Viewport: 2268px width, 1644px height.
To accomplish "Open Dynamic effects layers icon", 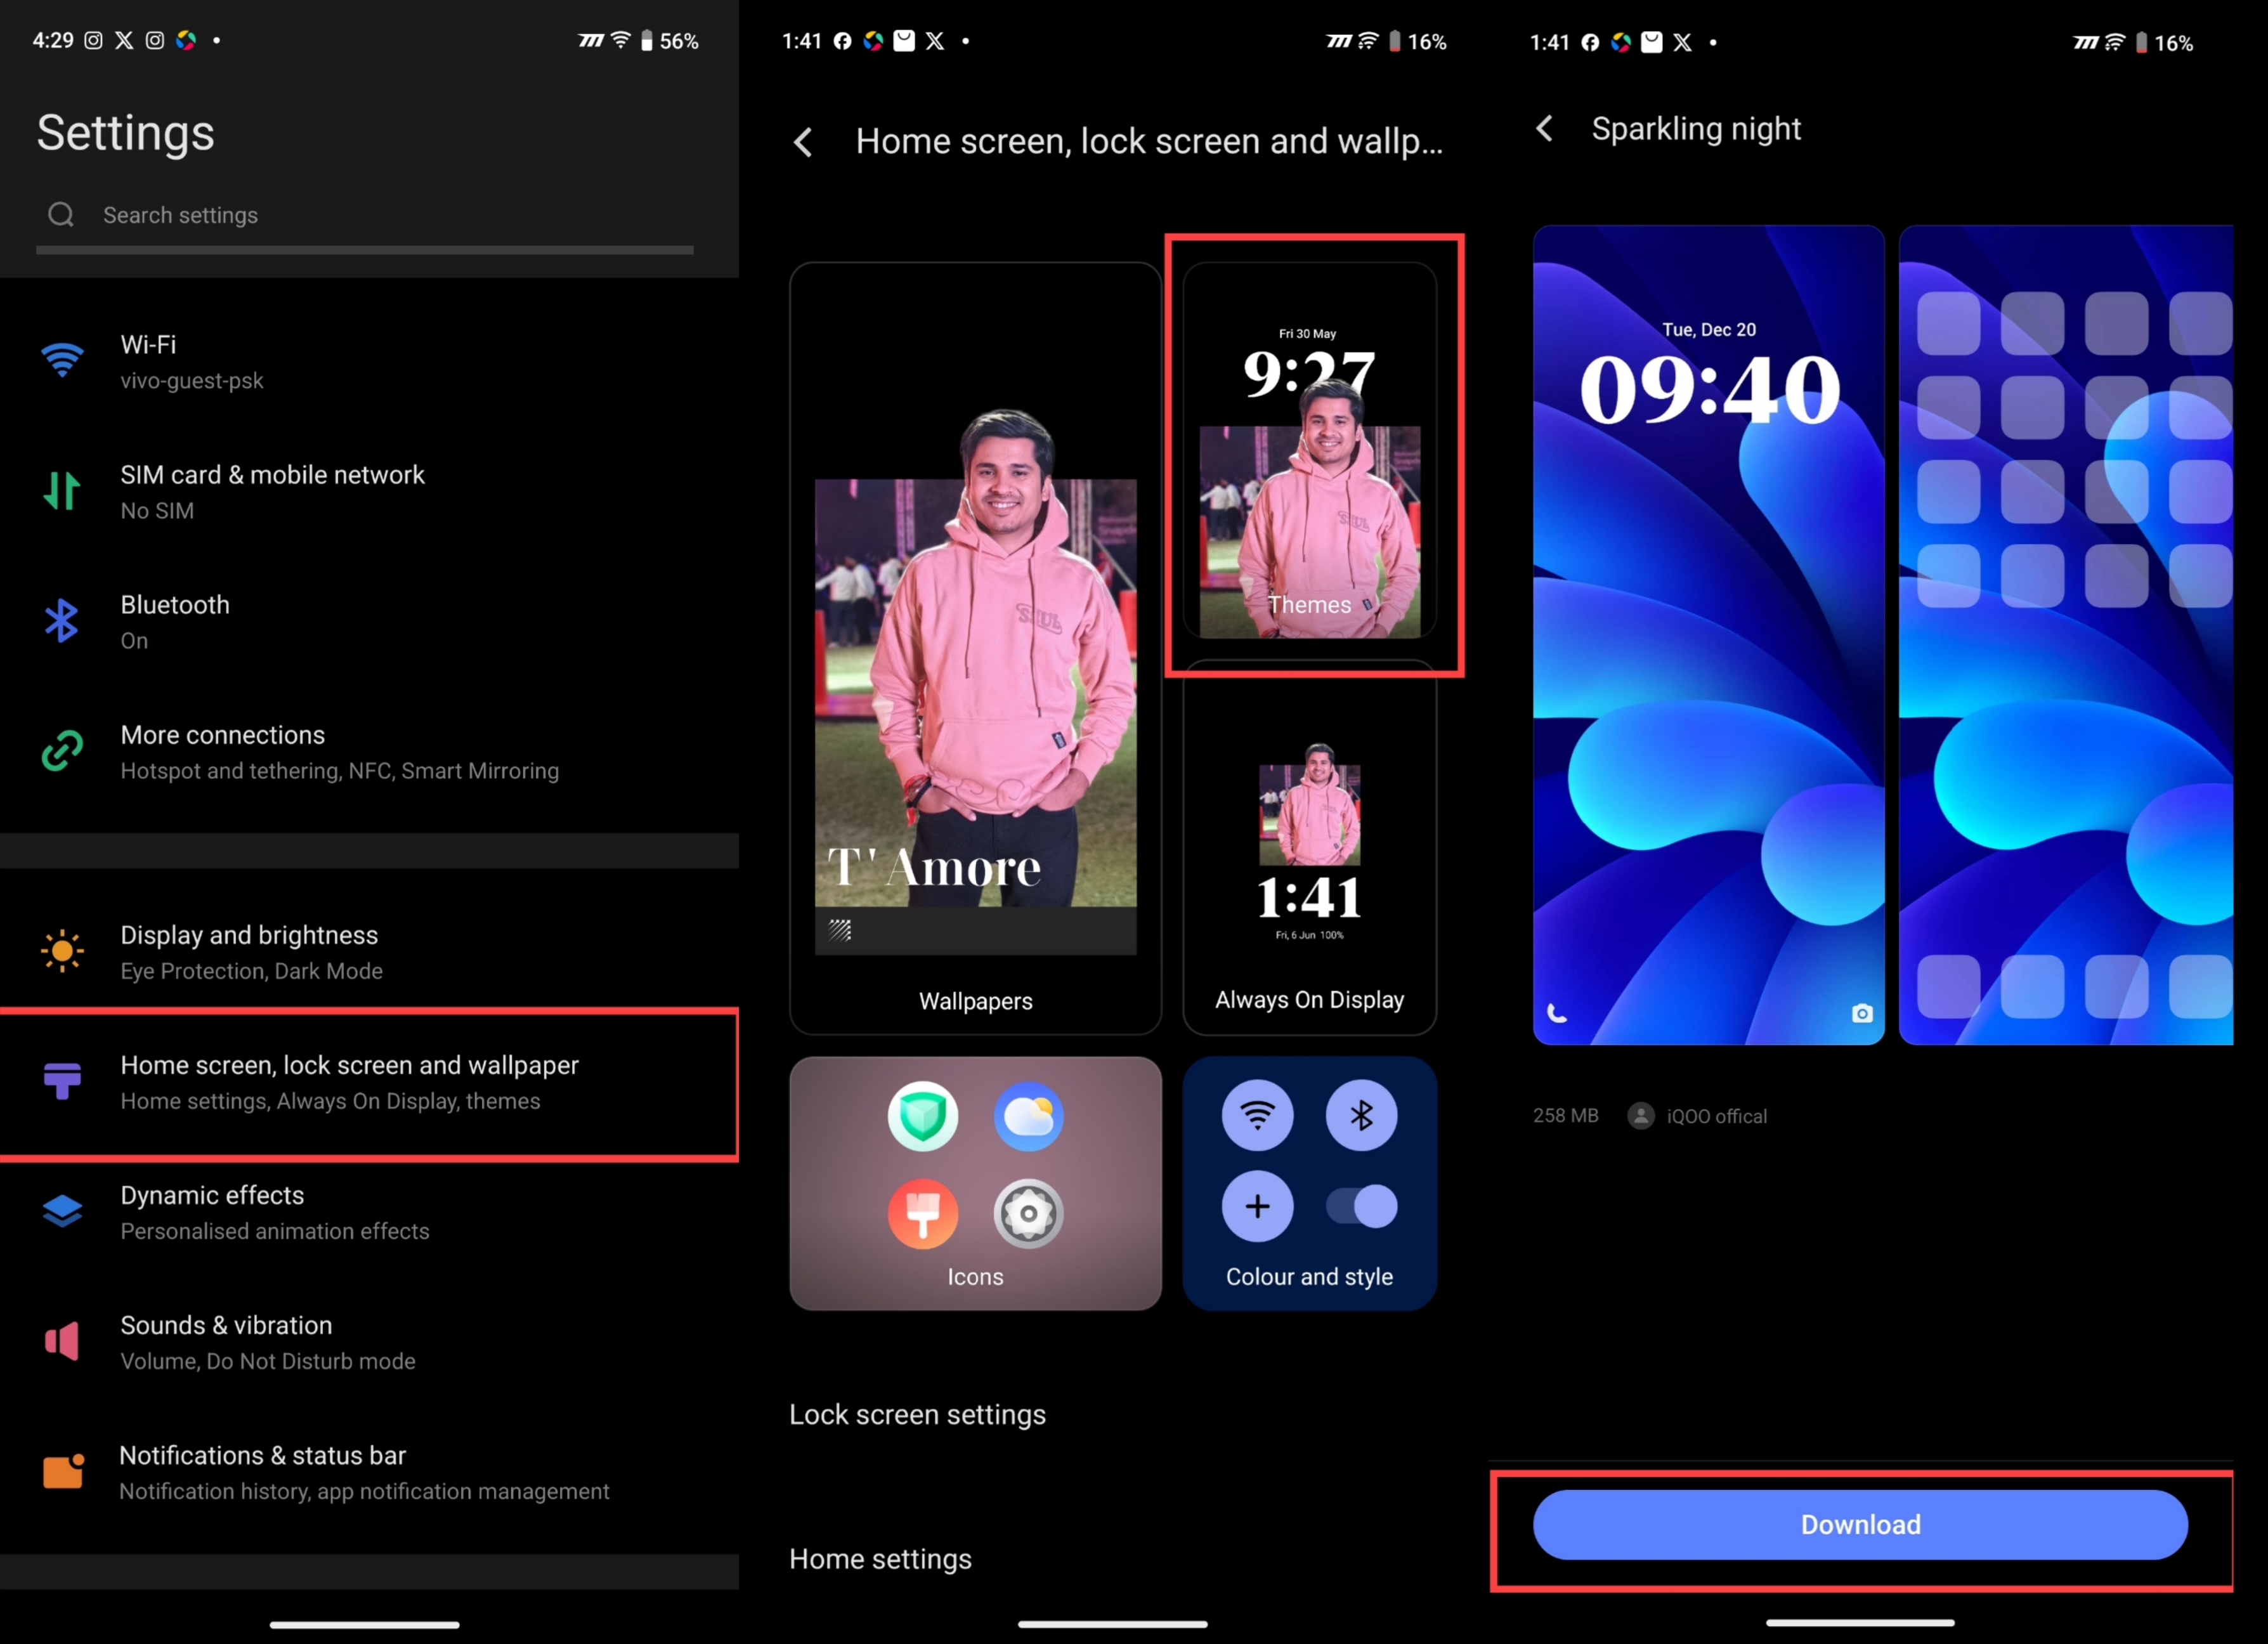I will tap(61, 1211).
